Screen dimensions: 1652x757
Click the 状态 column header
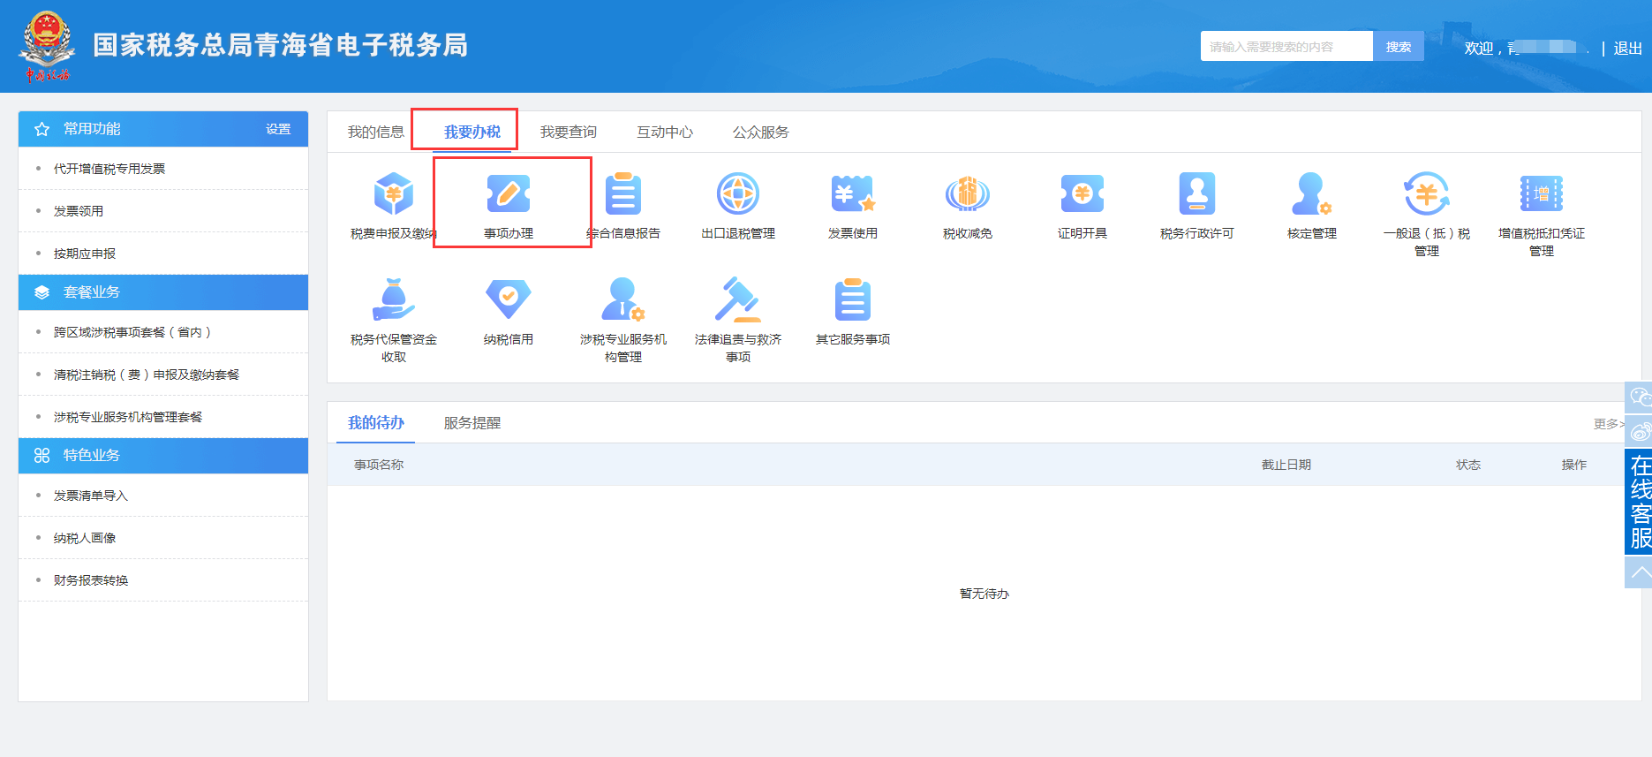[1468, 465]
